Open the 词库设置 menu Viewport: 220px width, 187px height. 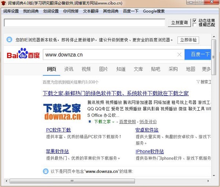coord(11,11)
